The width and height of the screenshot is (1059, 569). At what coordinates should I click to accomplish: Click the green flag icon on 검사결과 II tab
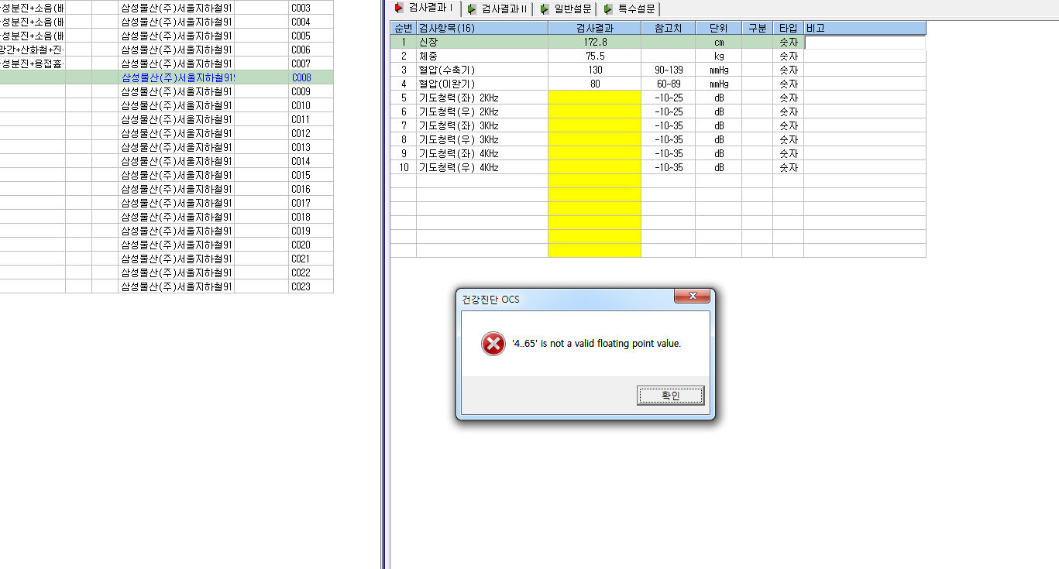(x=472, y=9)
